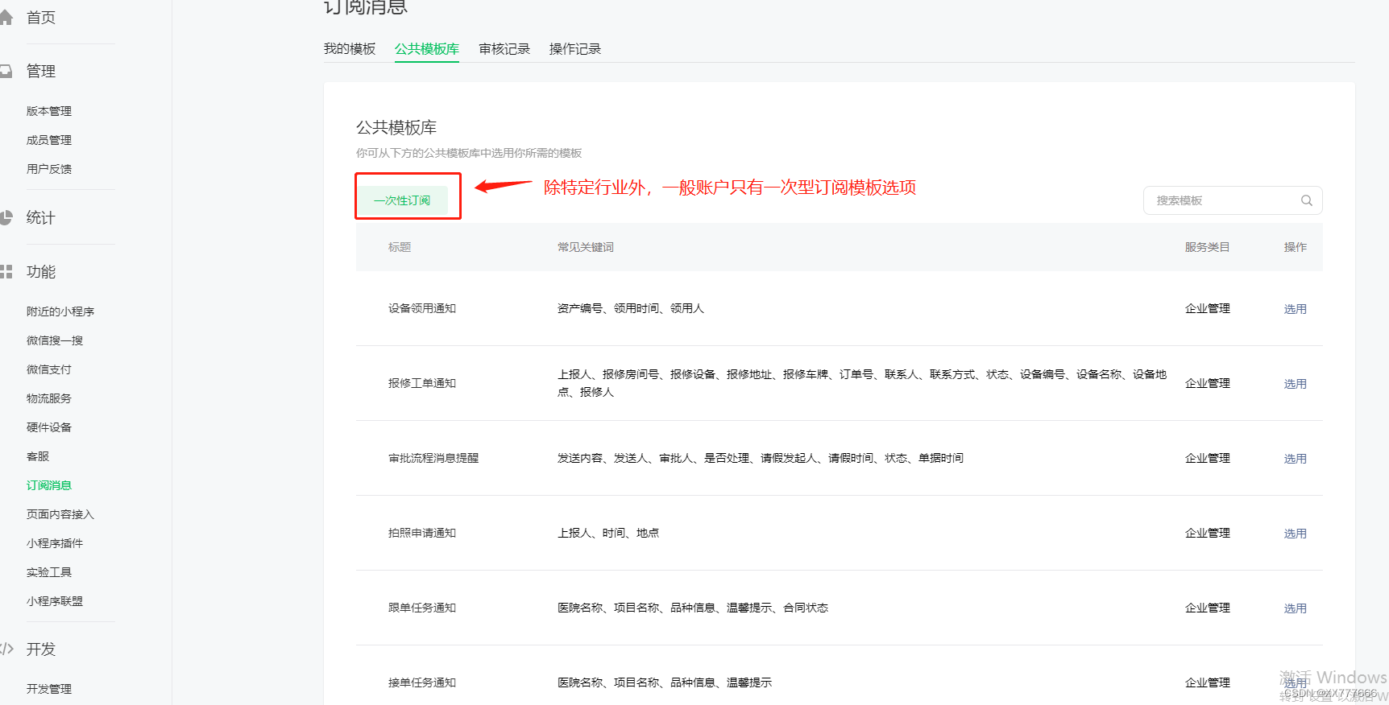
Task: Click the 设备领用通知 template title
Action: pyautogui.click(x=422, y=308)
